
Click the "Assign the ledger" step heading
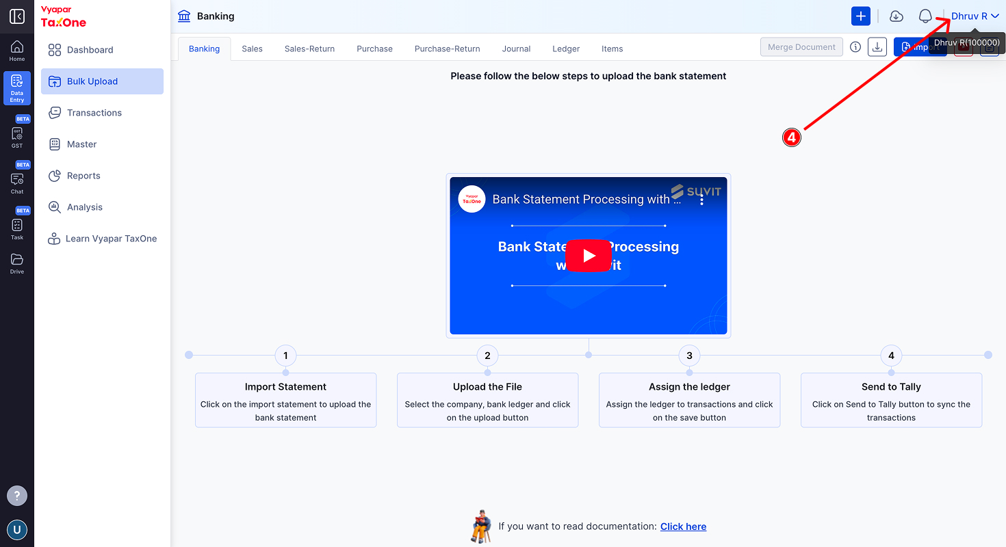[690, 387]
